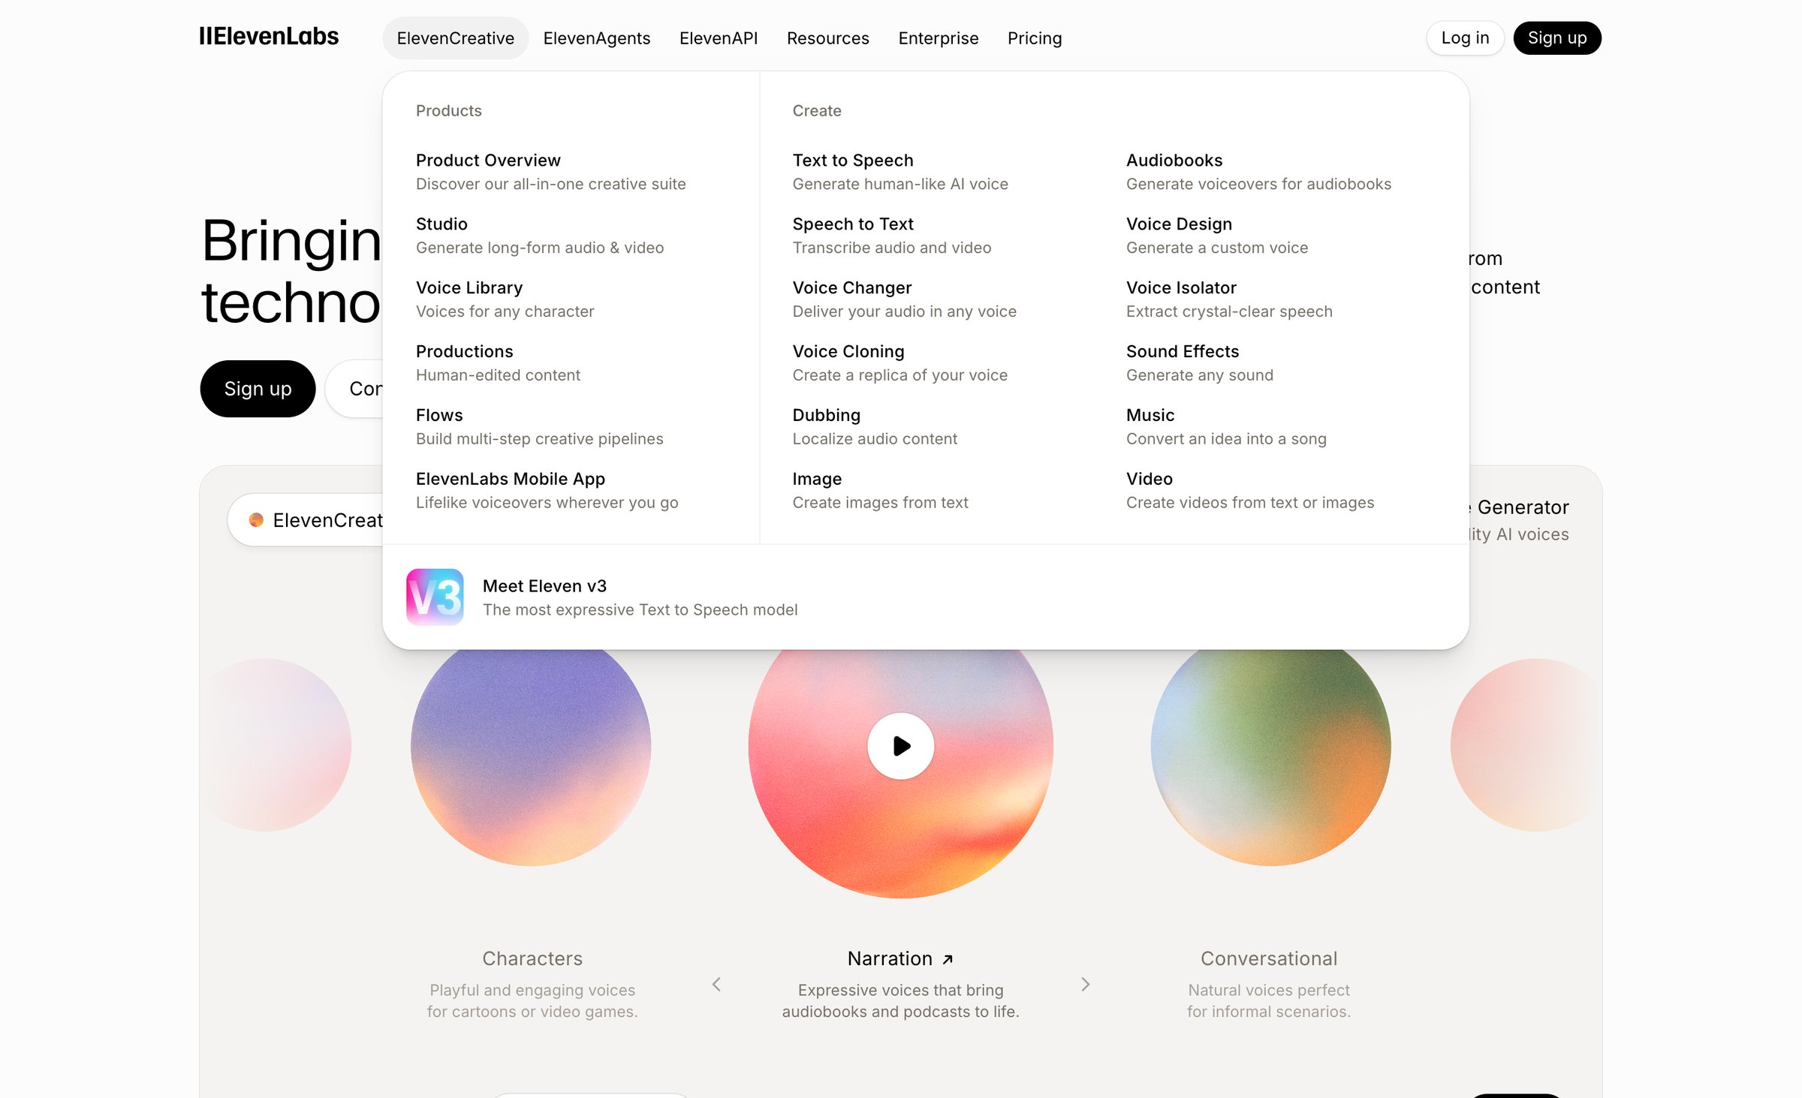Screen dimensions: 1802x1098
Task: Open ElevenLabs Mobile App link
Action: pyautogui.click(x=547, y=490)
